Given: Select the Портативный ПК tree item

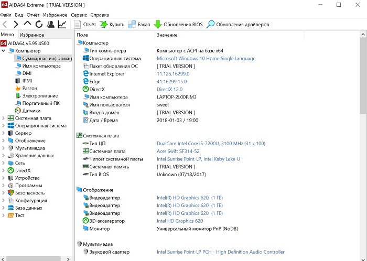Looking at the screenshot, I should pyautogui.click(x=37, y=103).
